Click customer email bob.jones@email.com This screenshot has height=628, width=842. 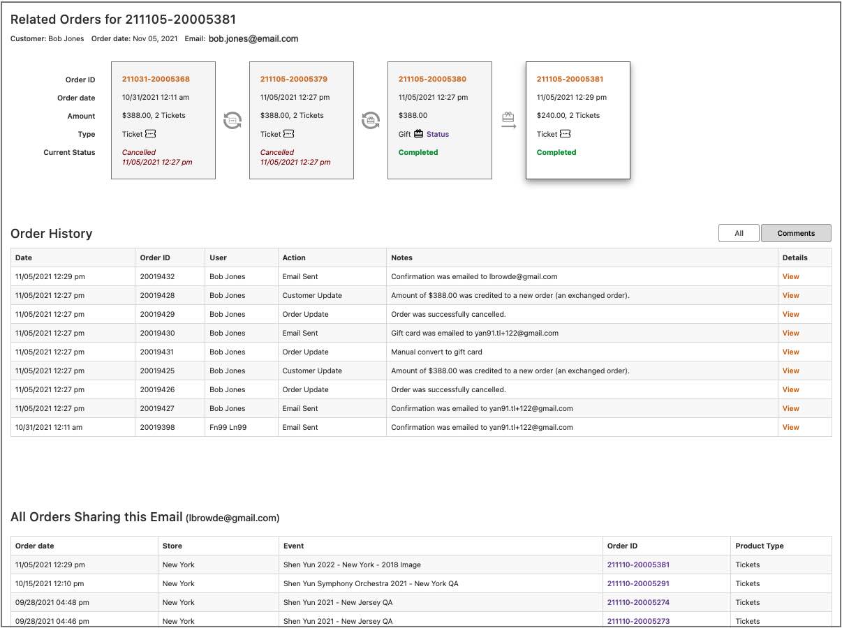point(253,39)
